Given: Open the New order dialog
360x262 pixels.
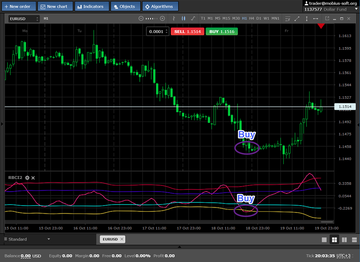Looking at the screenshot, I should (x=19, y=7).
